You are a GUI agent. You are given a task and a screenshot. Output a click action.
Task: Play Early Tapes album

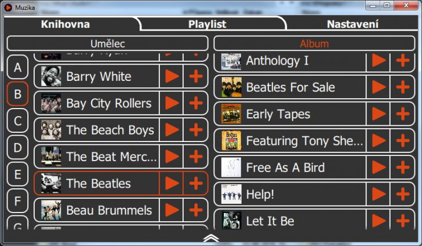378,114
